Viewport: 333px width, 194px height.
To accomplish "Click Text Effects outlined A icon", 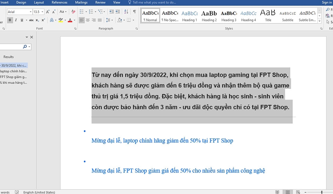I will pos(52,20).
